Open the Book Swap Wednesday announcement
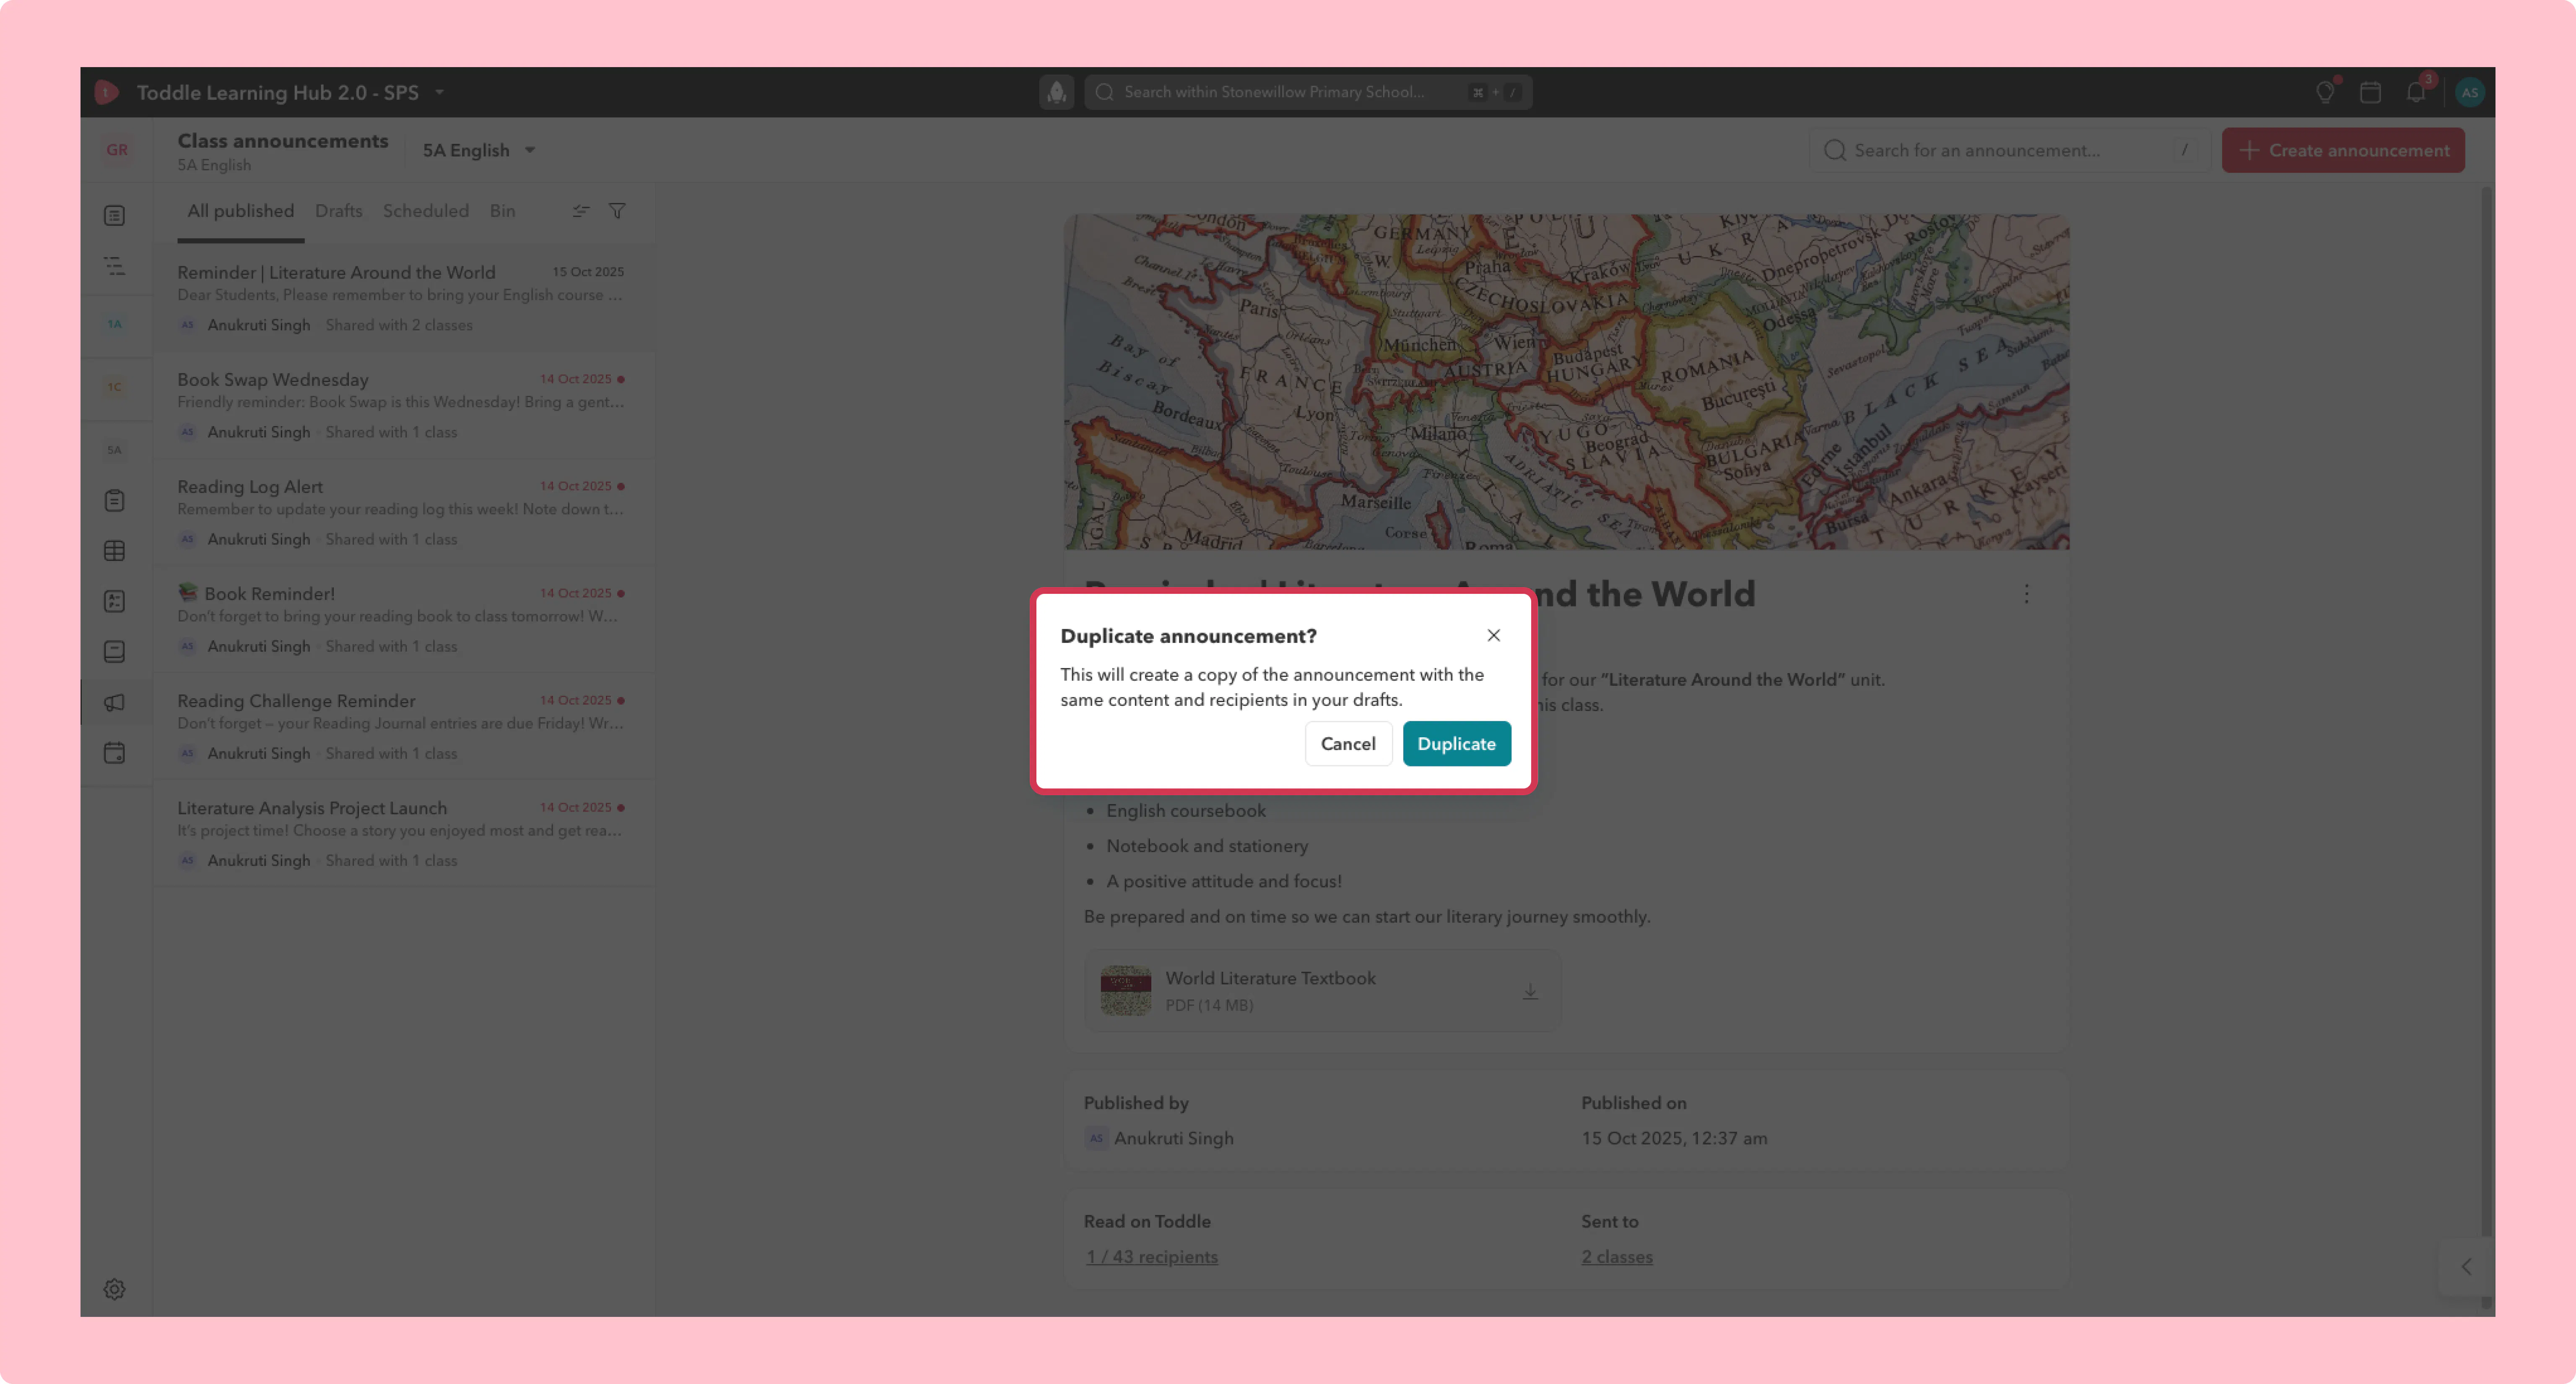This screenshot has height=1384, width=2576. [404, 405]
